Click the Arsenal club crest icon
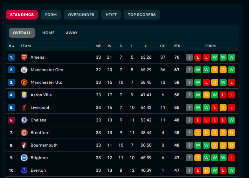This screenshot has height=178, width=249. [24, 57]
